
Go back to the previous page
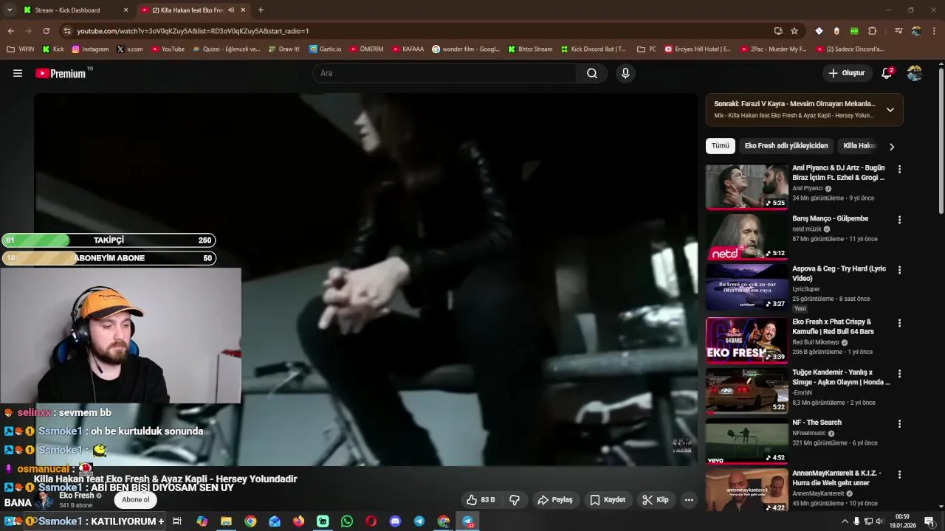point(10,31)
